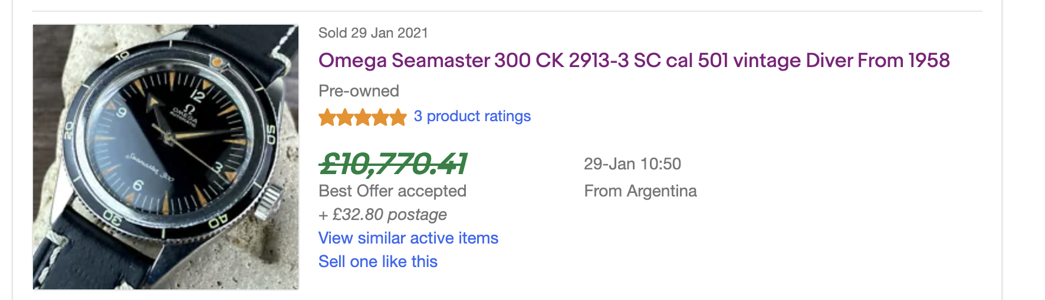Click the 12 numeral on the watch dial
1045x300 pixels.
199,95
